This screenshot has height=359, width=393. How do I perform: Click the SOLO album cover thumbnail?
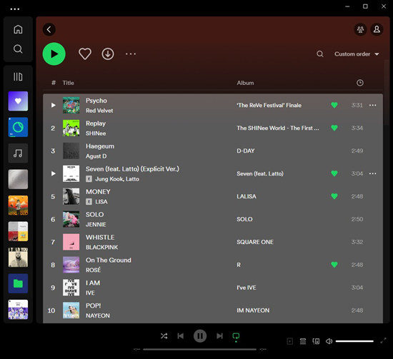pyautogui.click(x=71, y=219)
